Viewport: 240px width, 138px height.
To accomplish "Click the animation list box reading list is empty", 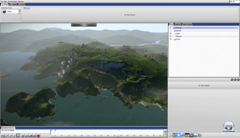I will pos(25,131).
